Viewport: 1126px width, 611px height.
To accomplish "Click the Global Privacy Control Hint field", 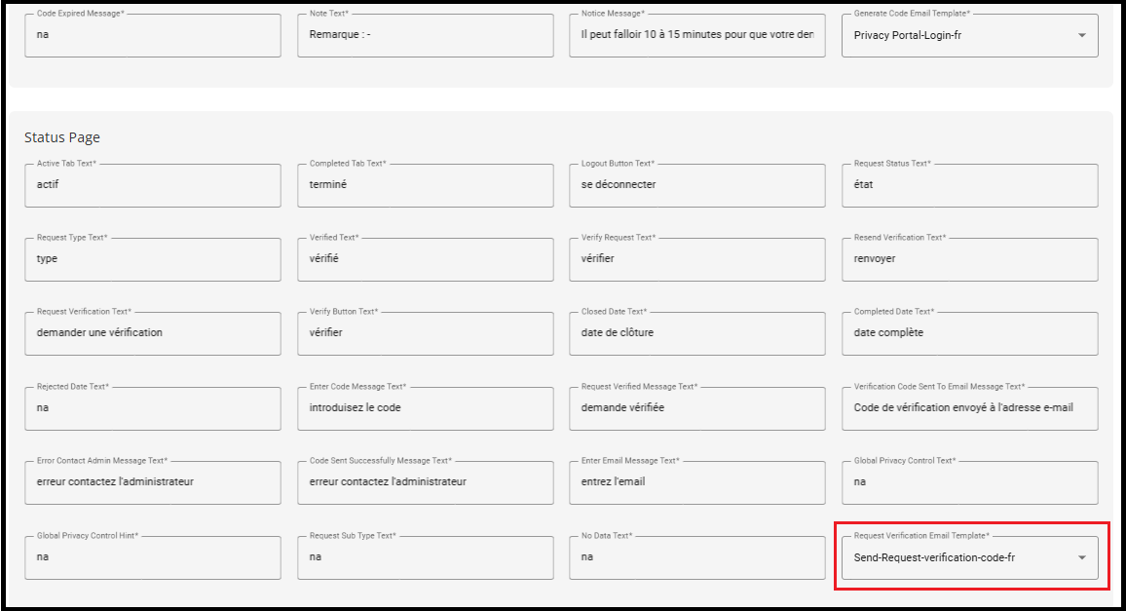I will 153,557.
